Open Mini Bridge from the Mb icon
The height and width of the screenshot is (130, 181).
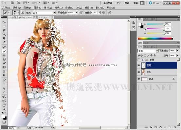[x=18, y=3]
